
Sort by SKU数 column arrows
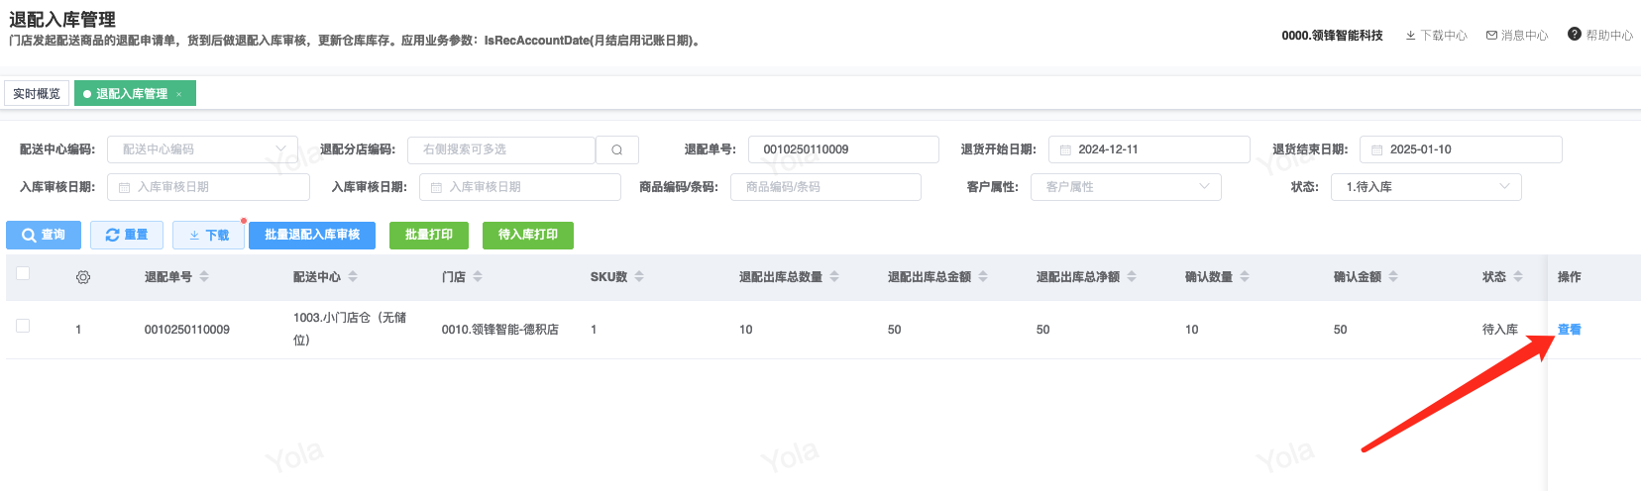(x=639, y=277)
